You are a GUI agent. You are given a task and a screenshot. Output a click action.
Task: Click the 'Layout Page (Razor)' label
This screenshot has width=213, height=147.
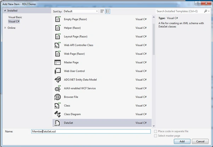click(x=76, y=37)
